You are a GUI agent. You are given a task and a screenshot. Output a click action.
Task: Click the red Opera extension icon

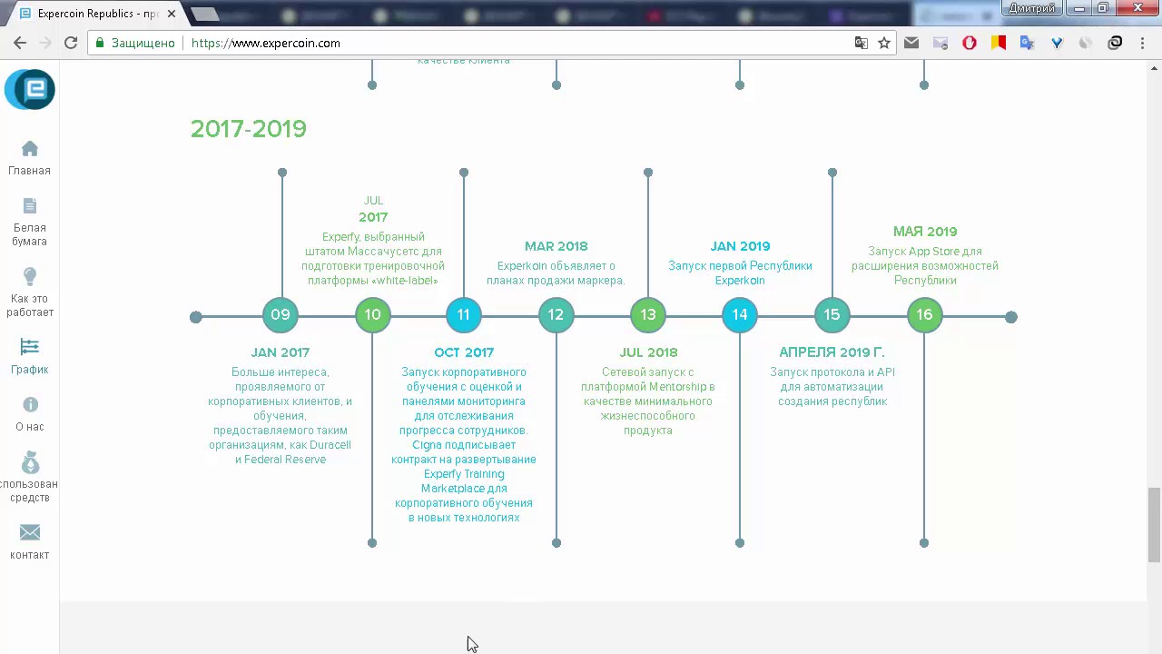point(970,43)
